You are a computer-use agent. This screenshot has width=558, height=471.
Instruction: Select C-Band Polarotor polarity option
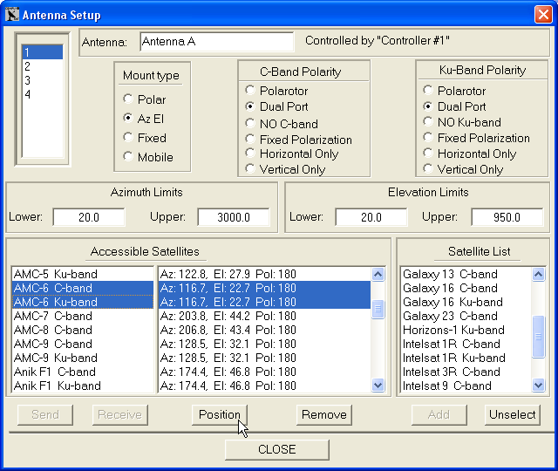(x=251, y=91)
